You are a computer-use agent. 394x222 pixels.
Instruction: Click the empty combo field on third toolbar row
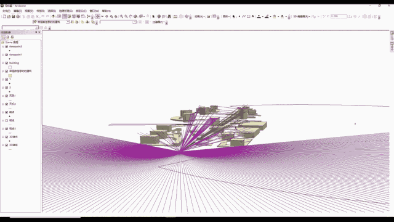click(20, 27)
